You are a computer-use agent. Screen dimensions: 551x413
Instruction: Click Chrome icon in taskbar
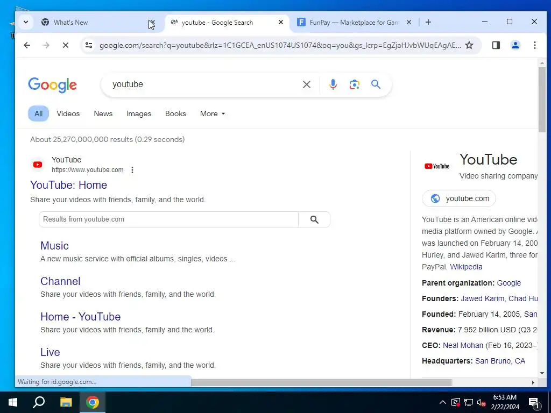click(x=93, y=402)
